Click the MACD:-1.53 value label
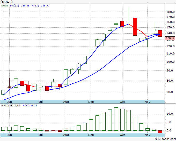176x141 pixels. 30,106
